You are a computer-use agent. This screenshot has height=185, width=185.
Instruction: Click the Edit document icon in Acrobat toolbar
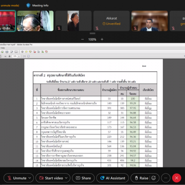coord(12,52)
